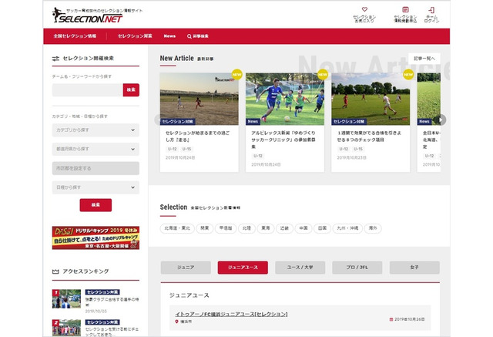Switch to the ジュニアユース tab
This screenshot has height=337, width=493.
tap(243, 268)
